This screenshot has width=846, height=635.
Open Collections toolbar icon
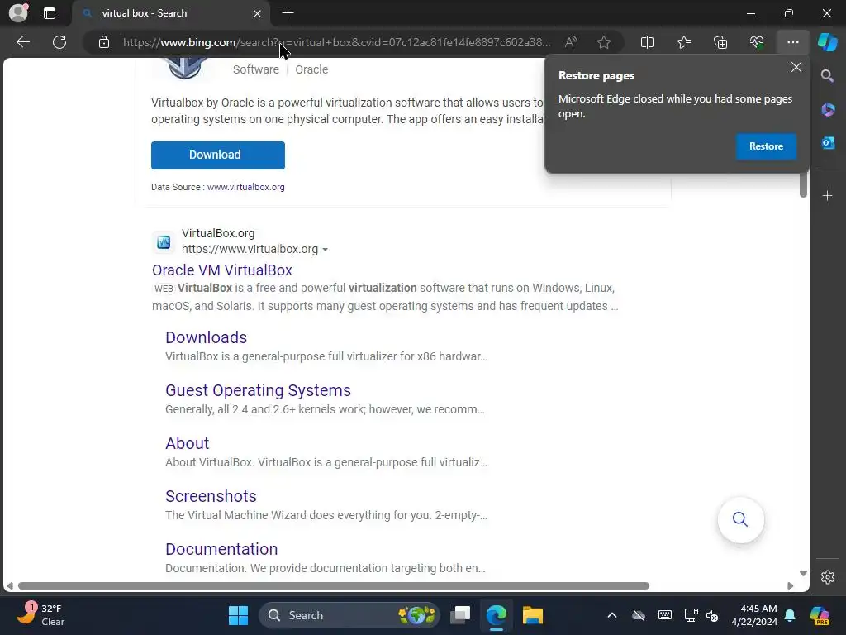pos(720,42)
